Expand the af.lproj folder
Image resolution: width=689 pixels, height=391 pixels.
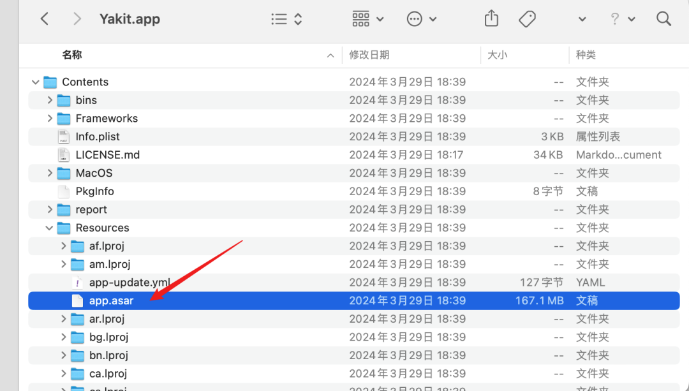(x=63, y=246)
